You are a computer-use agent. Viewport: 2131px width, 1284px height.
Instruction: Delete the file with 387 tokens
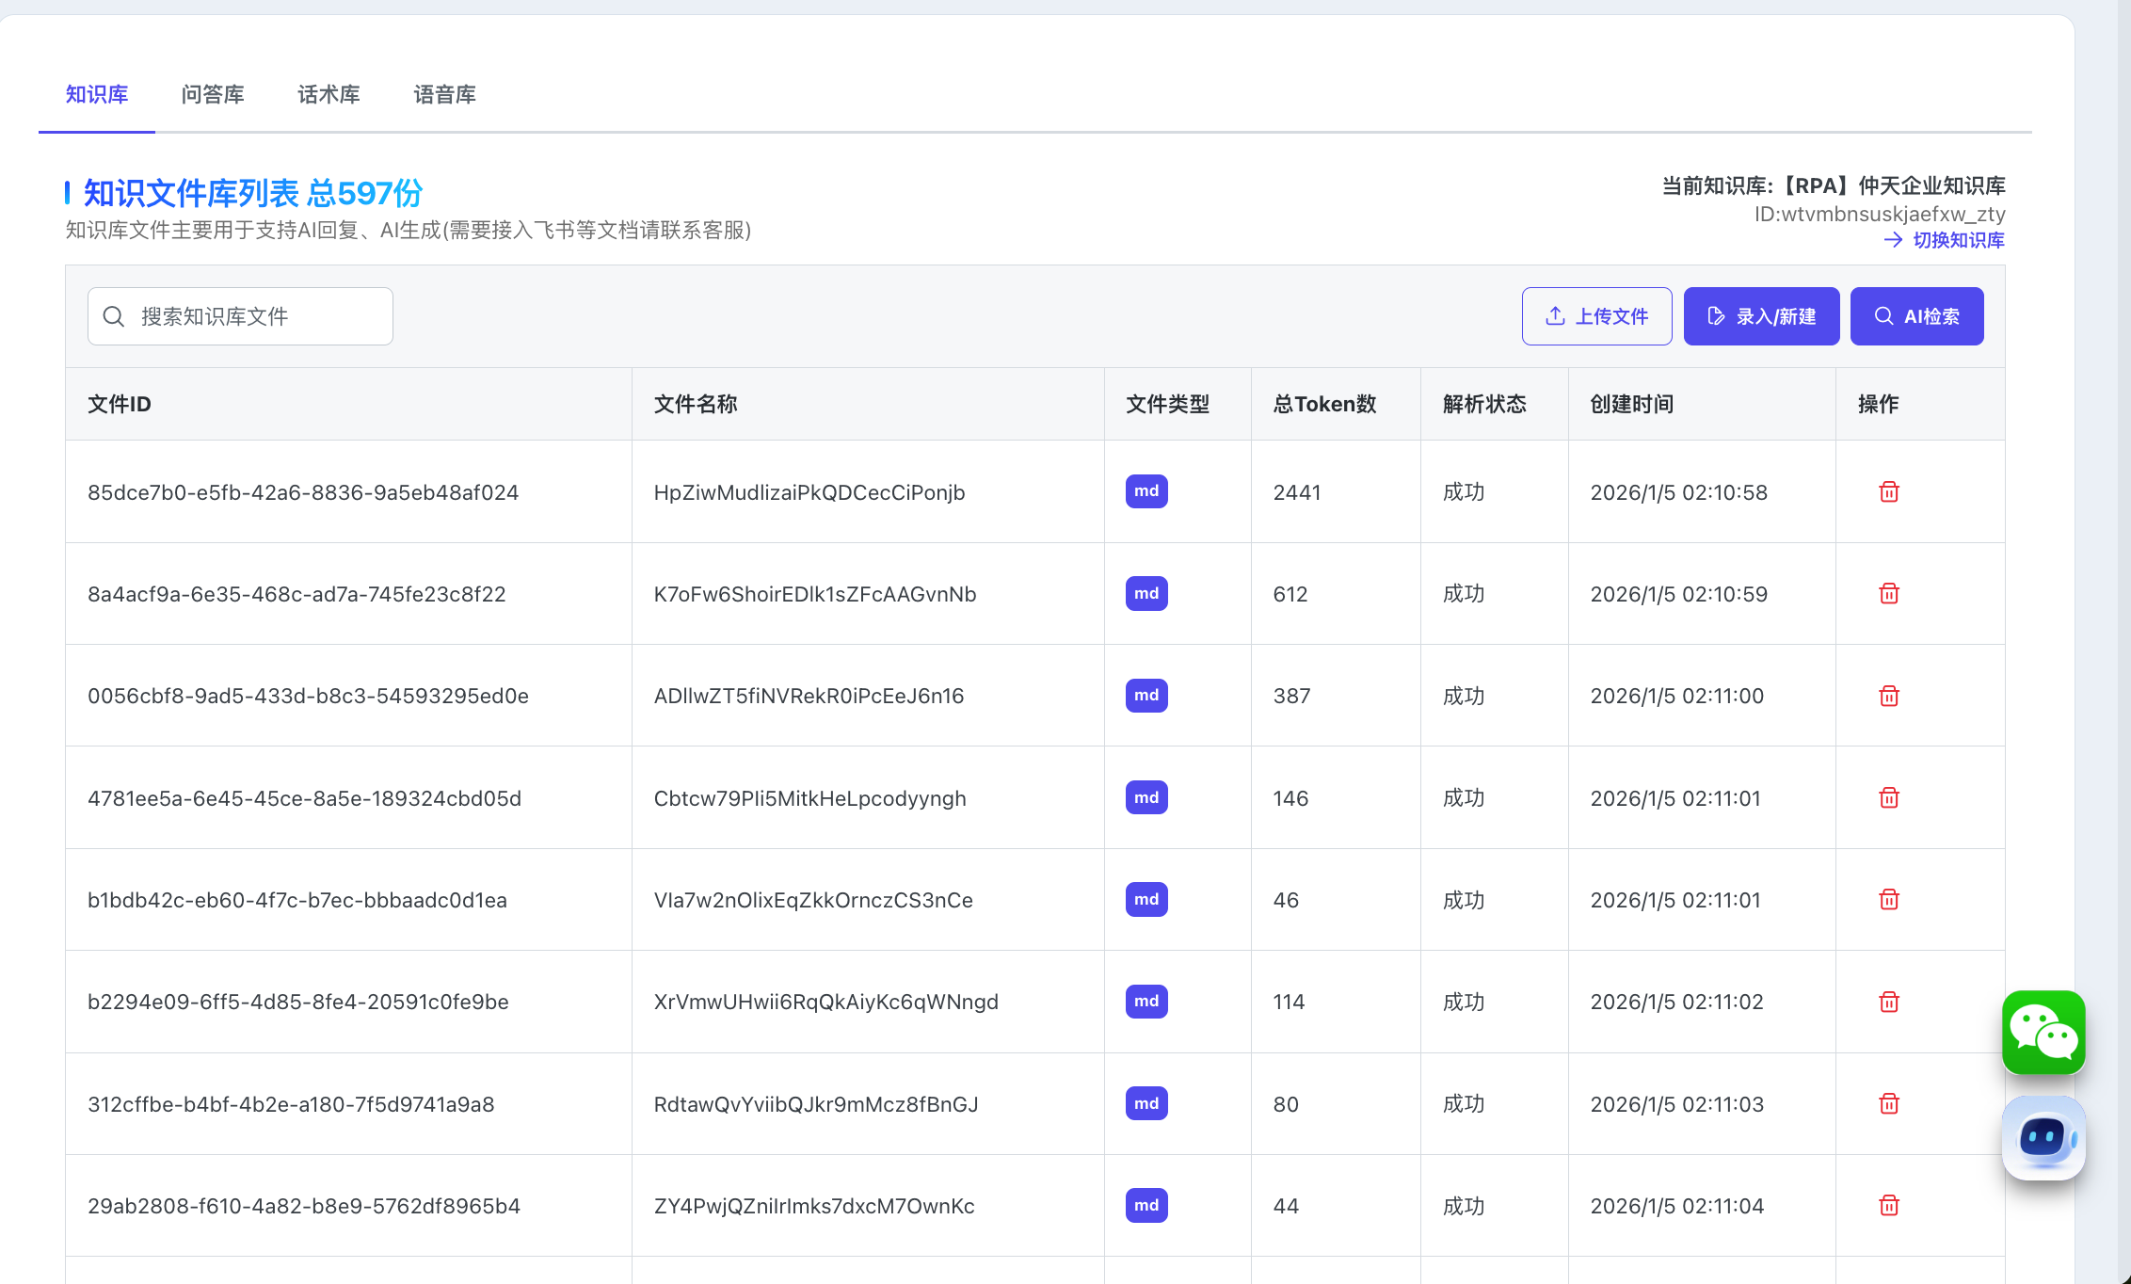[1888, 697]
